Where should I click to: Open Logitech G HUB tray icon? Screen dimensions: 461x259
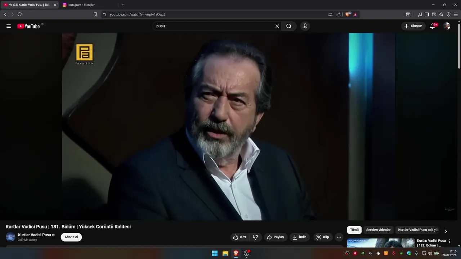pos(370,253)
